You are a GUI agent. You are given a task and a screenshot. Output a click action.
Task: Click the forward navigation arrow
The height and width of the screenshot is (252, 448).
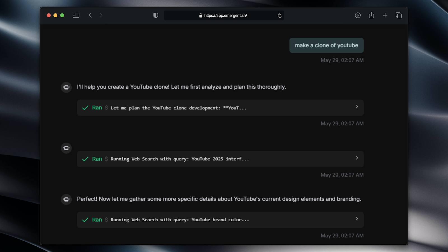click(101, 15)
